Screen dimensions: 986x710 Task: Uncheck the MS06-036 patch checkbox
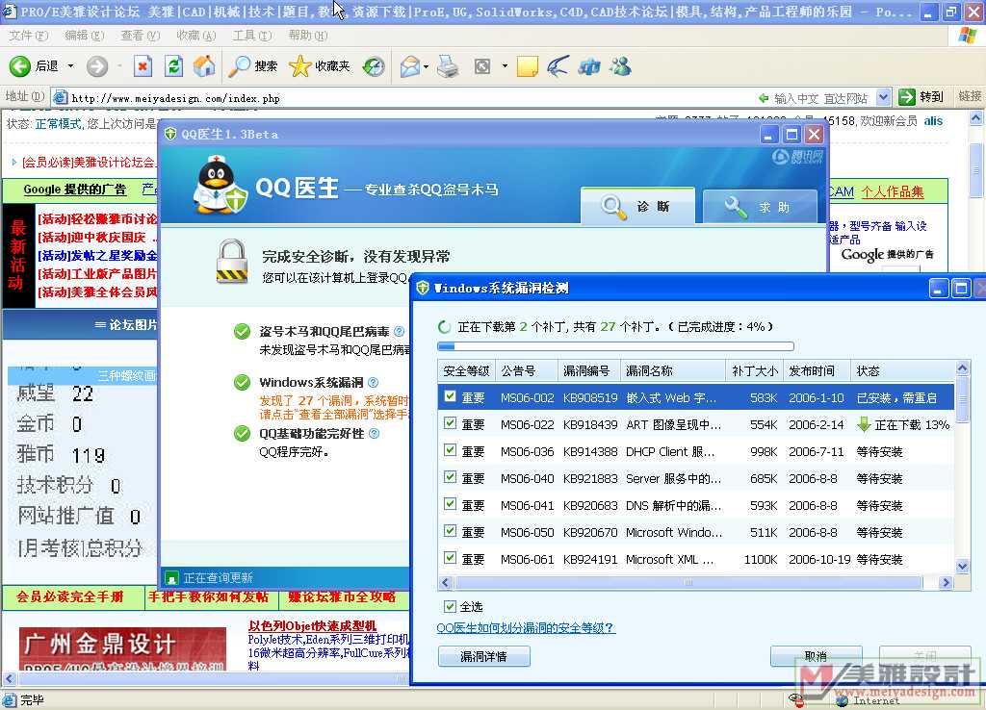coord(450,450)
